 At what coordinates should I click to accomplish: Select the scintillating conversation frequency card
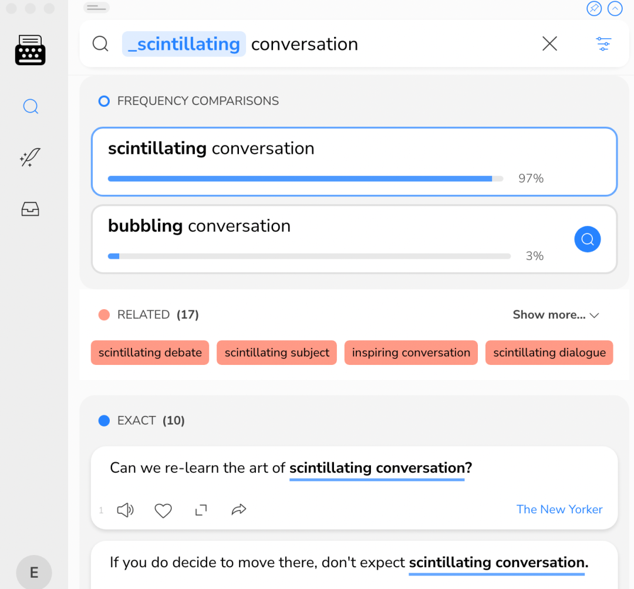(354, 161)
